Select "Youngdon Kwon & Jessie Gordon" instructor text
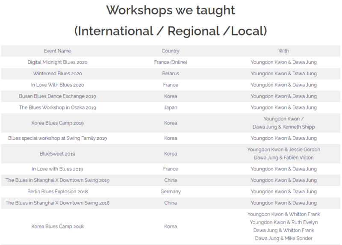This screenshot has height=245, width=342. click(x=283, y=150)
